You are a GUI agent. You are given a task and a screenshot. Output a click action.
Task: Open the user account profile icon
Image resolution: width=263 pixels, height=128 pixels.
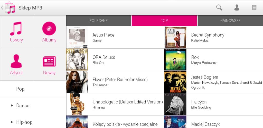tap(237, 7)
